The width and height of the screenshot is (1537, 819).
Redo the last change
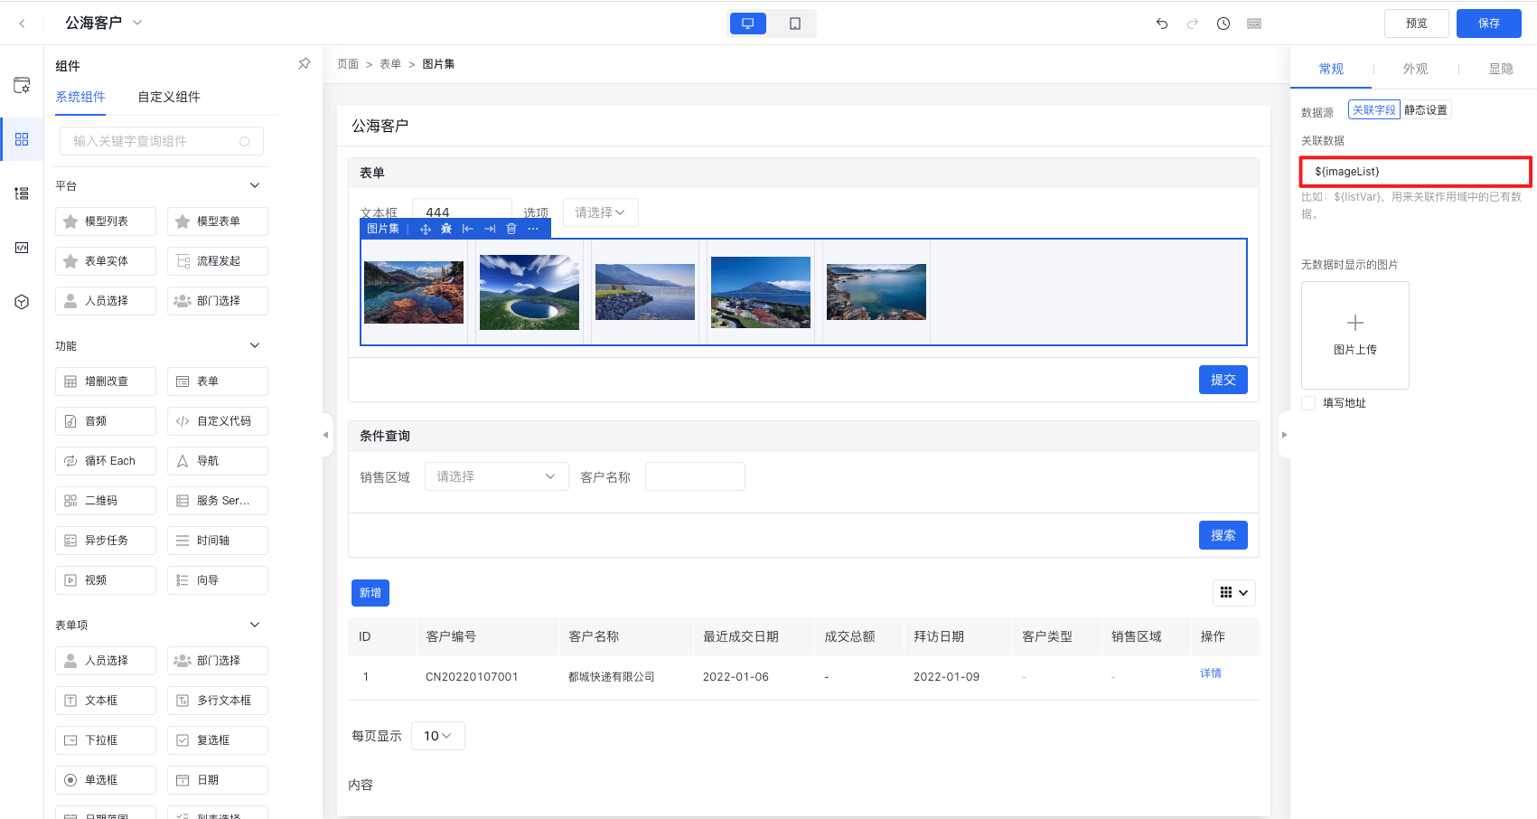pos(1193,24)
